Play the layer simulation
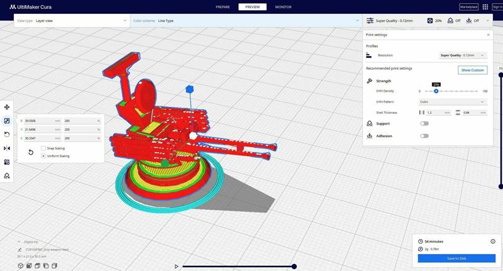 coord(177,267)
